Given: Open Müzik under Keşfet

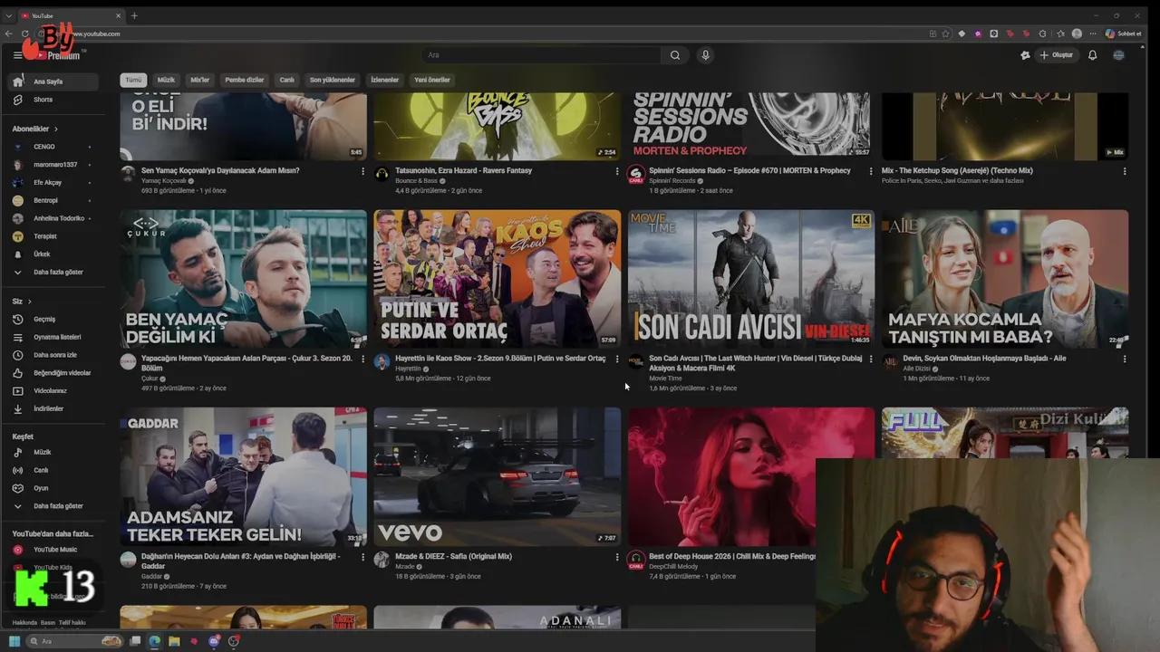Looking at the screenshot, I should pyautogui.click(x=54, y=452).
